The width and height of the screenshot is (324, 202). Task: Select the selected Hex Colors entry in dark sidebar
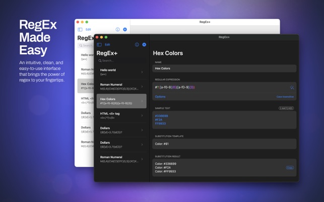point(121,101)
